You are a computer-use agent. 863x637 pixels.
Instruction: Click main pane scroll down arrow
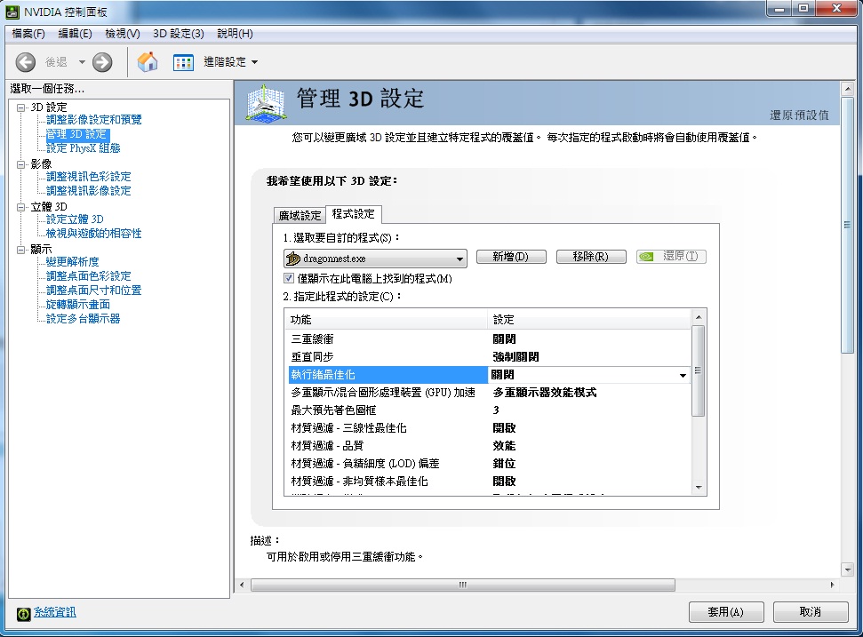click(848, 569)
